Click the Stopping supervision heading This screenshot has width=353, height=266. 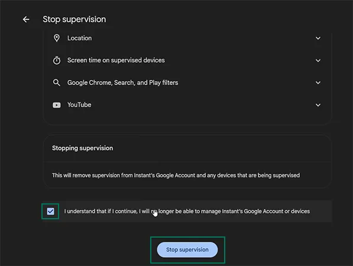82,148
